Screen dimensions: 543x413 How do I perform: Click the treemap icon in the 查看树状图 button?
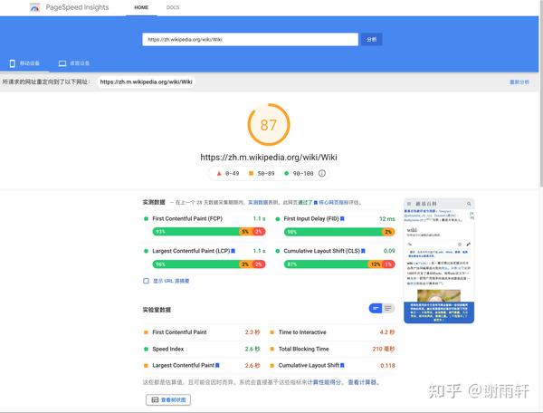coord(155,399)
